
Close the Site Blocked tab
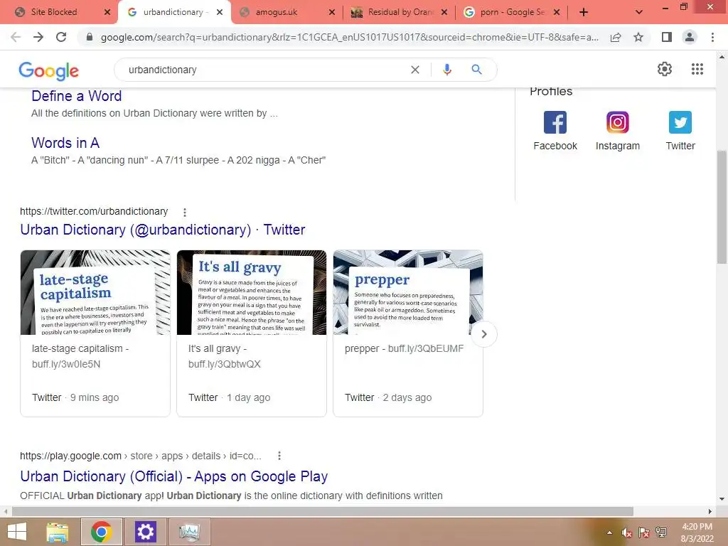pos(107,12)
